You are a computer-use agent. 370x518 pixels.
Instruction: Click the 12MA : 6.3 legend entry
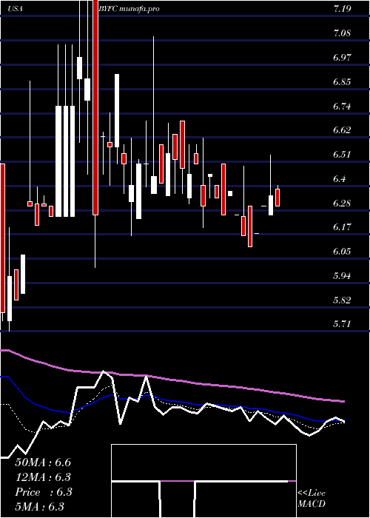click(x=43, y=477)
